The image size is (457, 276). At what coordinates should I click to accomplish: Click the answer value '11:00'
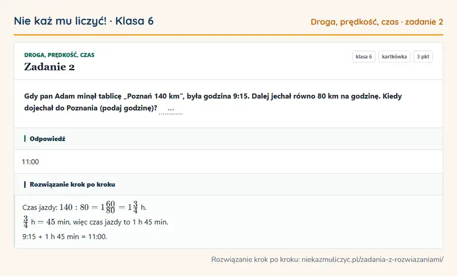[x=30, y=162]
